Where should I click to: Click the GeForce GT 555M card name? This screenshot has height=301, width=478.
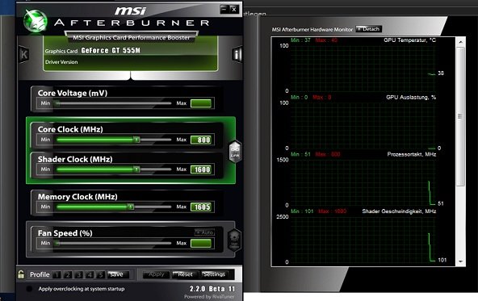pyautogui.click(x=111, y=51)
